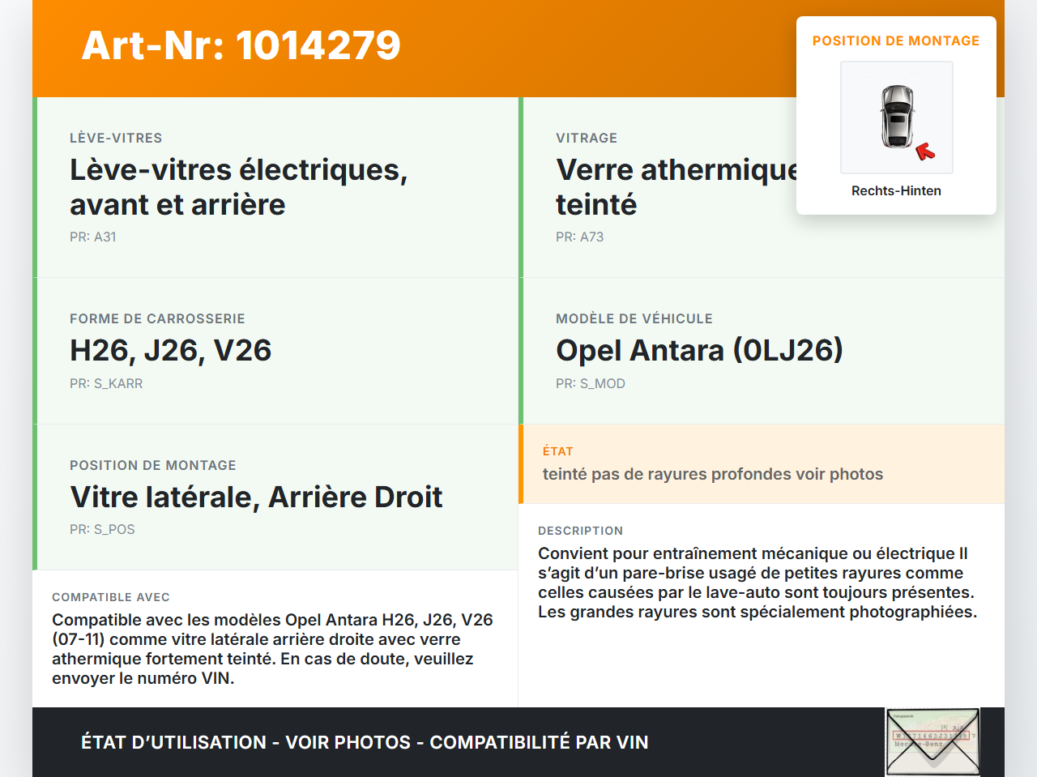Viewport: 1037px width, 777px height.
Task: Click the Vitre latérale, Arrière Droit value
Action: 256,497
